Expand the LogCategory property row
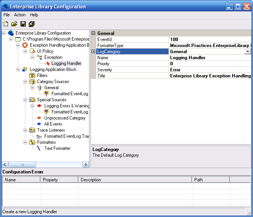 94,52
